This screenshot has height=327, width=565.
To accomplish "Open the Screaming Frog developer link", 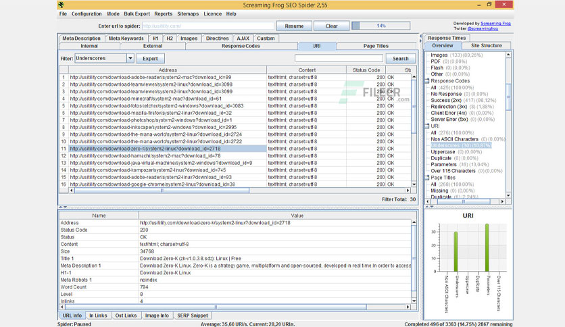I will coord(495,23).
